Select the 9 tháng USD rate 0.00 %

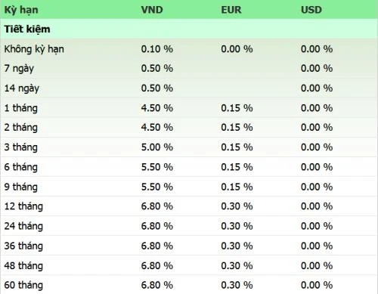click(x=317, y=187)
